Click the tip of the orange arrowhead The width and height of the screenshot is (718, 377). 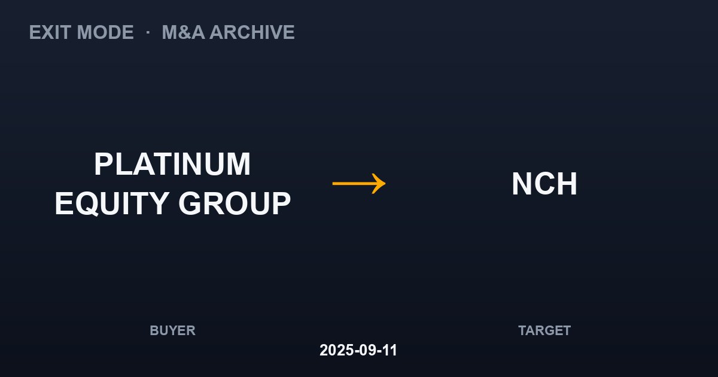384,183
